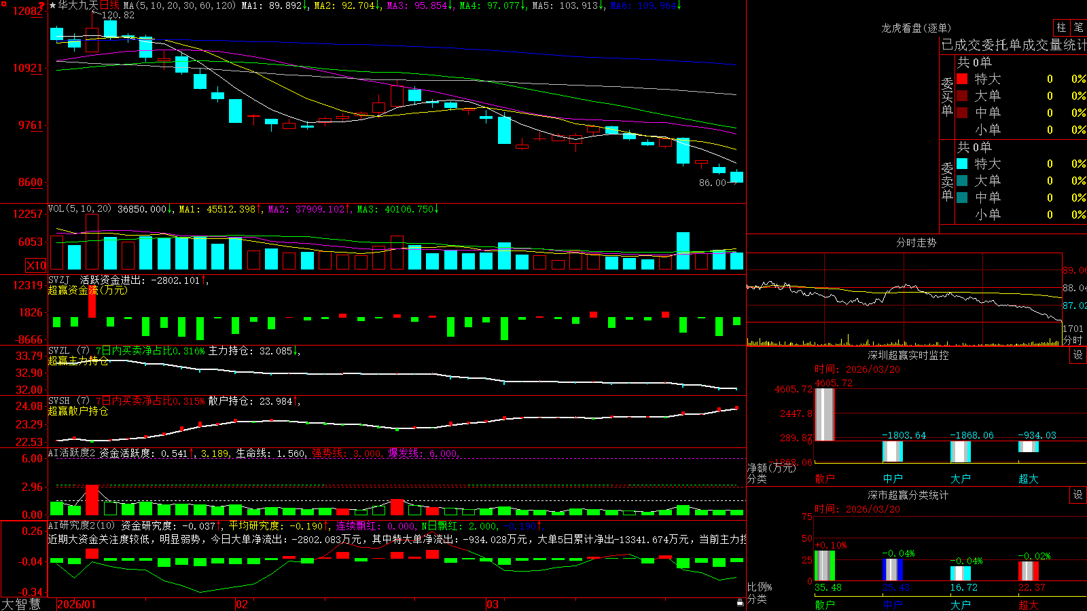
Task: Click the 共0单 text under 委卖单
Action: [974, 147]
